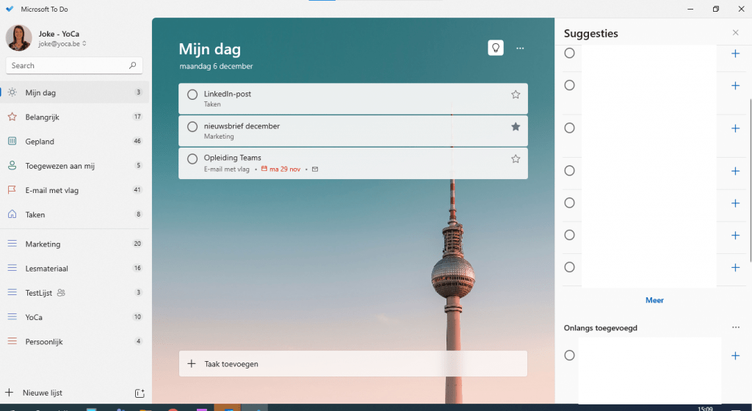Click the Mijn dag heading

(209, 49)
